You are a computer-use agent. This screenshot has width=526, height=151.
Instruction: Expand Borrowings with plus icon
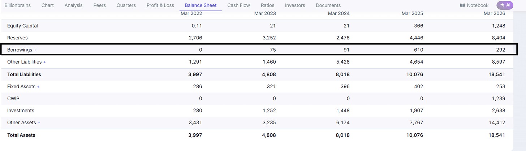tap(35, 50)
